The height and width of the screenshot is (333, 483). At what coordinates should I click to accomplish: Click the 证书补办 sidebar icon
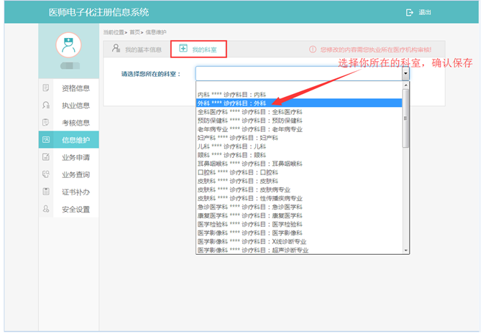[x=47, y=192]
